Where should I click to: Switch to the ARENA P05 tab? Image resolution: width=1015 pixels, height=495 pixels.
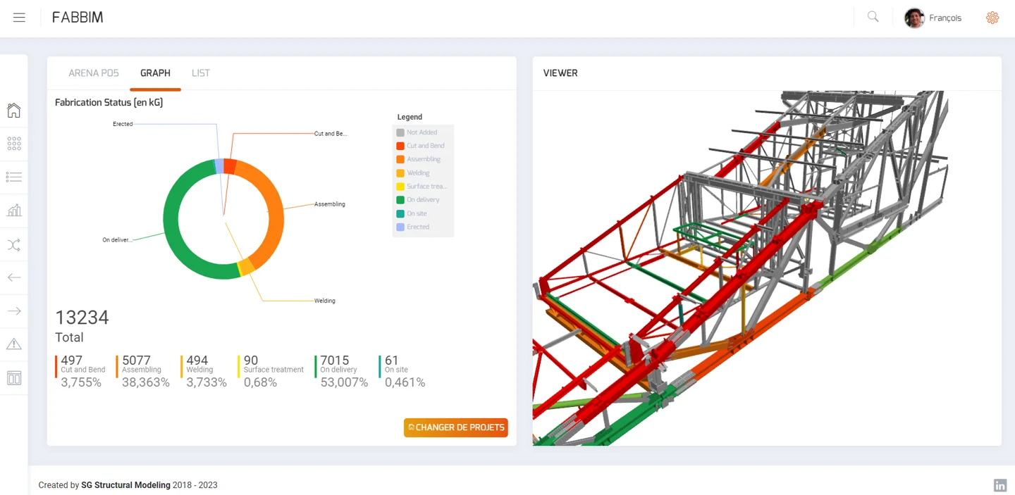coord(94,73)
